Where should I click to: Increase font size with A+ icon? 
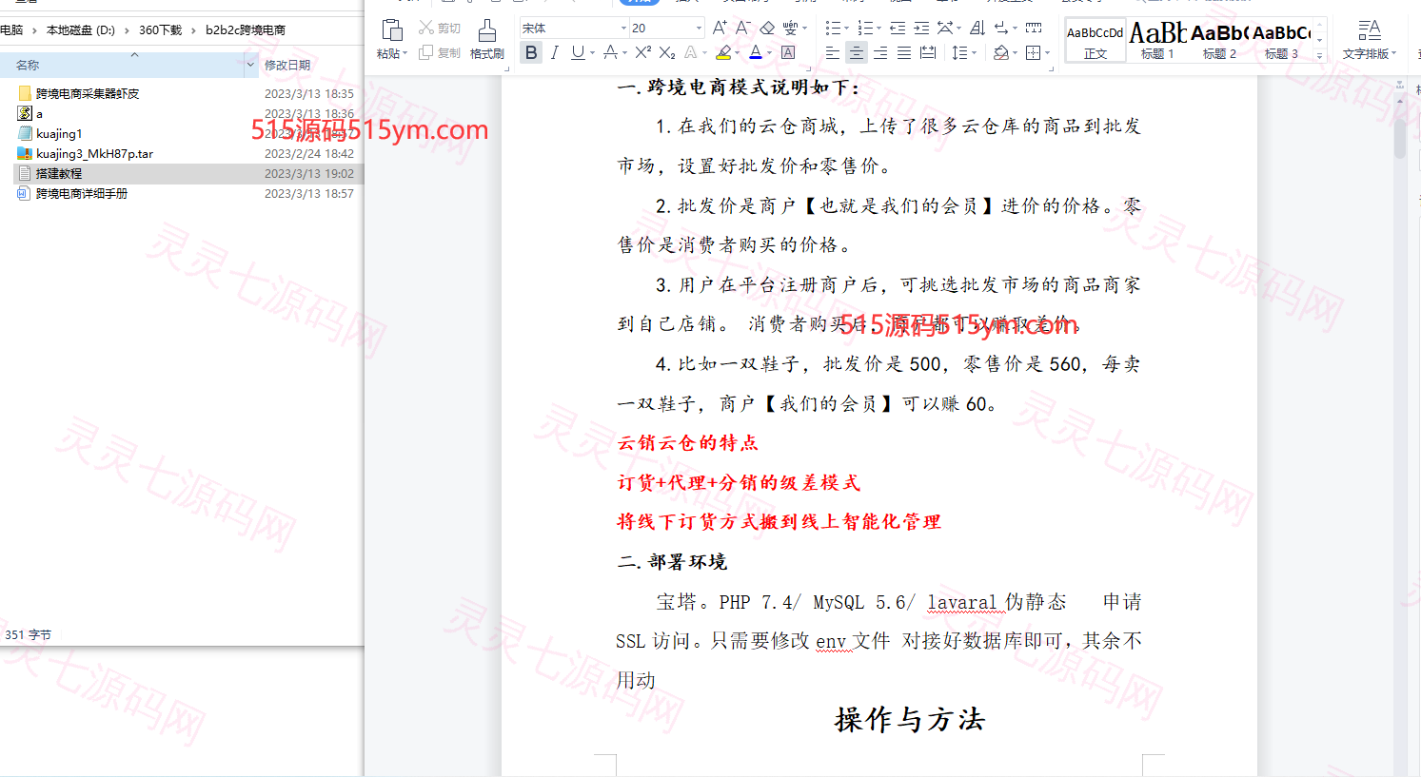(x=720, y=28)
